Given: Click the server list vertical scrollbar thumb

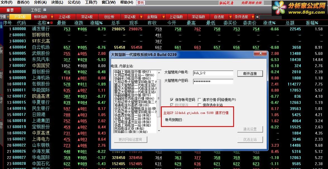Looking at the screenshot, I should [159, 98].
